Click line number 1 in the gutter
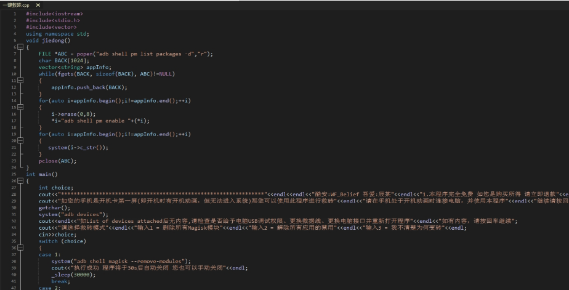The image size is (569, 290). click(x=14, y=14)
